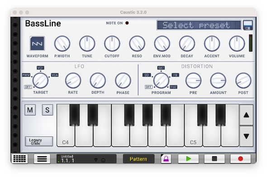Click the distortion AMOUNT knob
Image resolution: width=267 pixels, height=177 pixels.
coord(218,81)
